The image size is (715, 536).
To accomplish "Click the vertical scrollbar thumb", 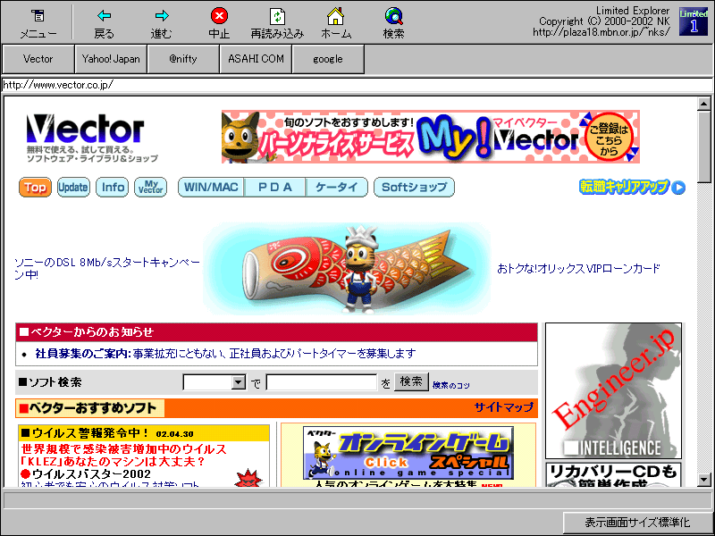I will tap(704, 146).
